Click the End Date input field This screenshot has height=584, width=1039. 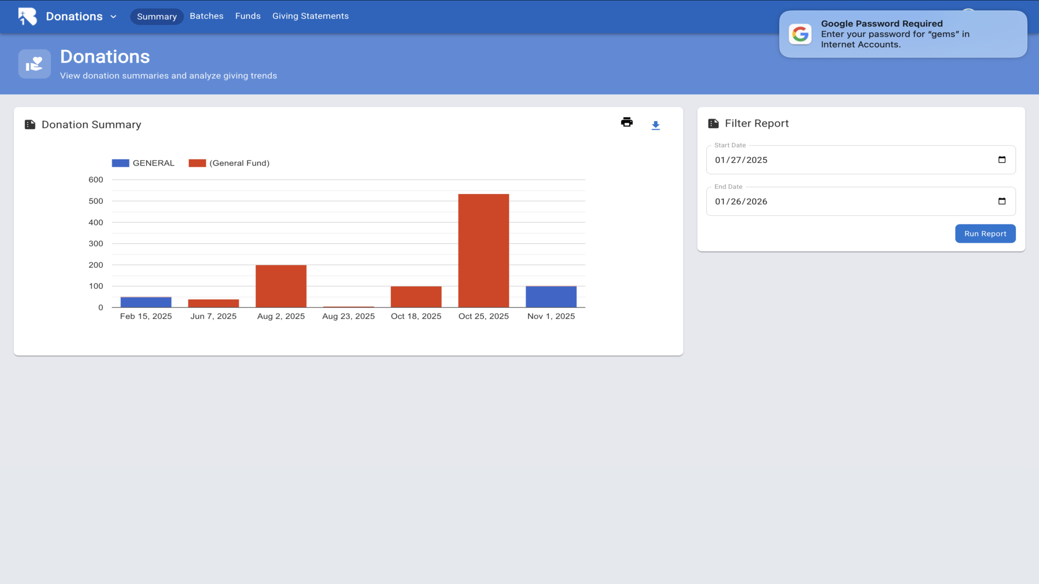pos(844,202)
